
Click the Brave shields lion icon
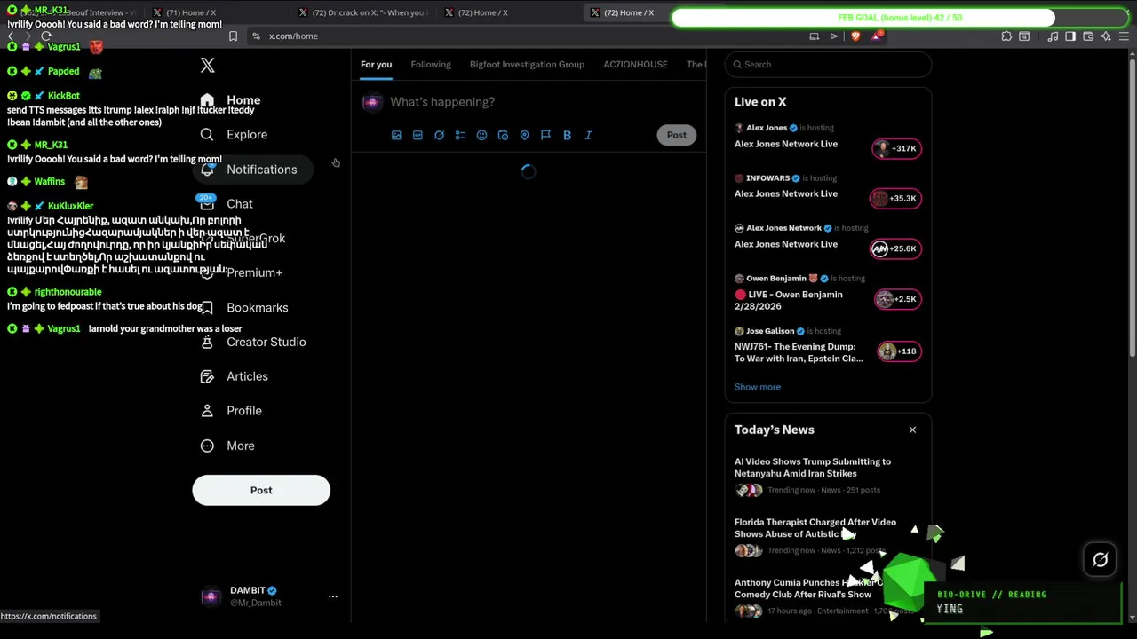855,36
